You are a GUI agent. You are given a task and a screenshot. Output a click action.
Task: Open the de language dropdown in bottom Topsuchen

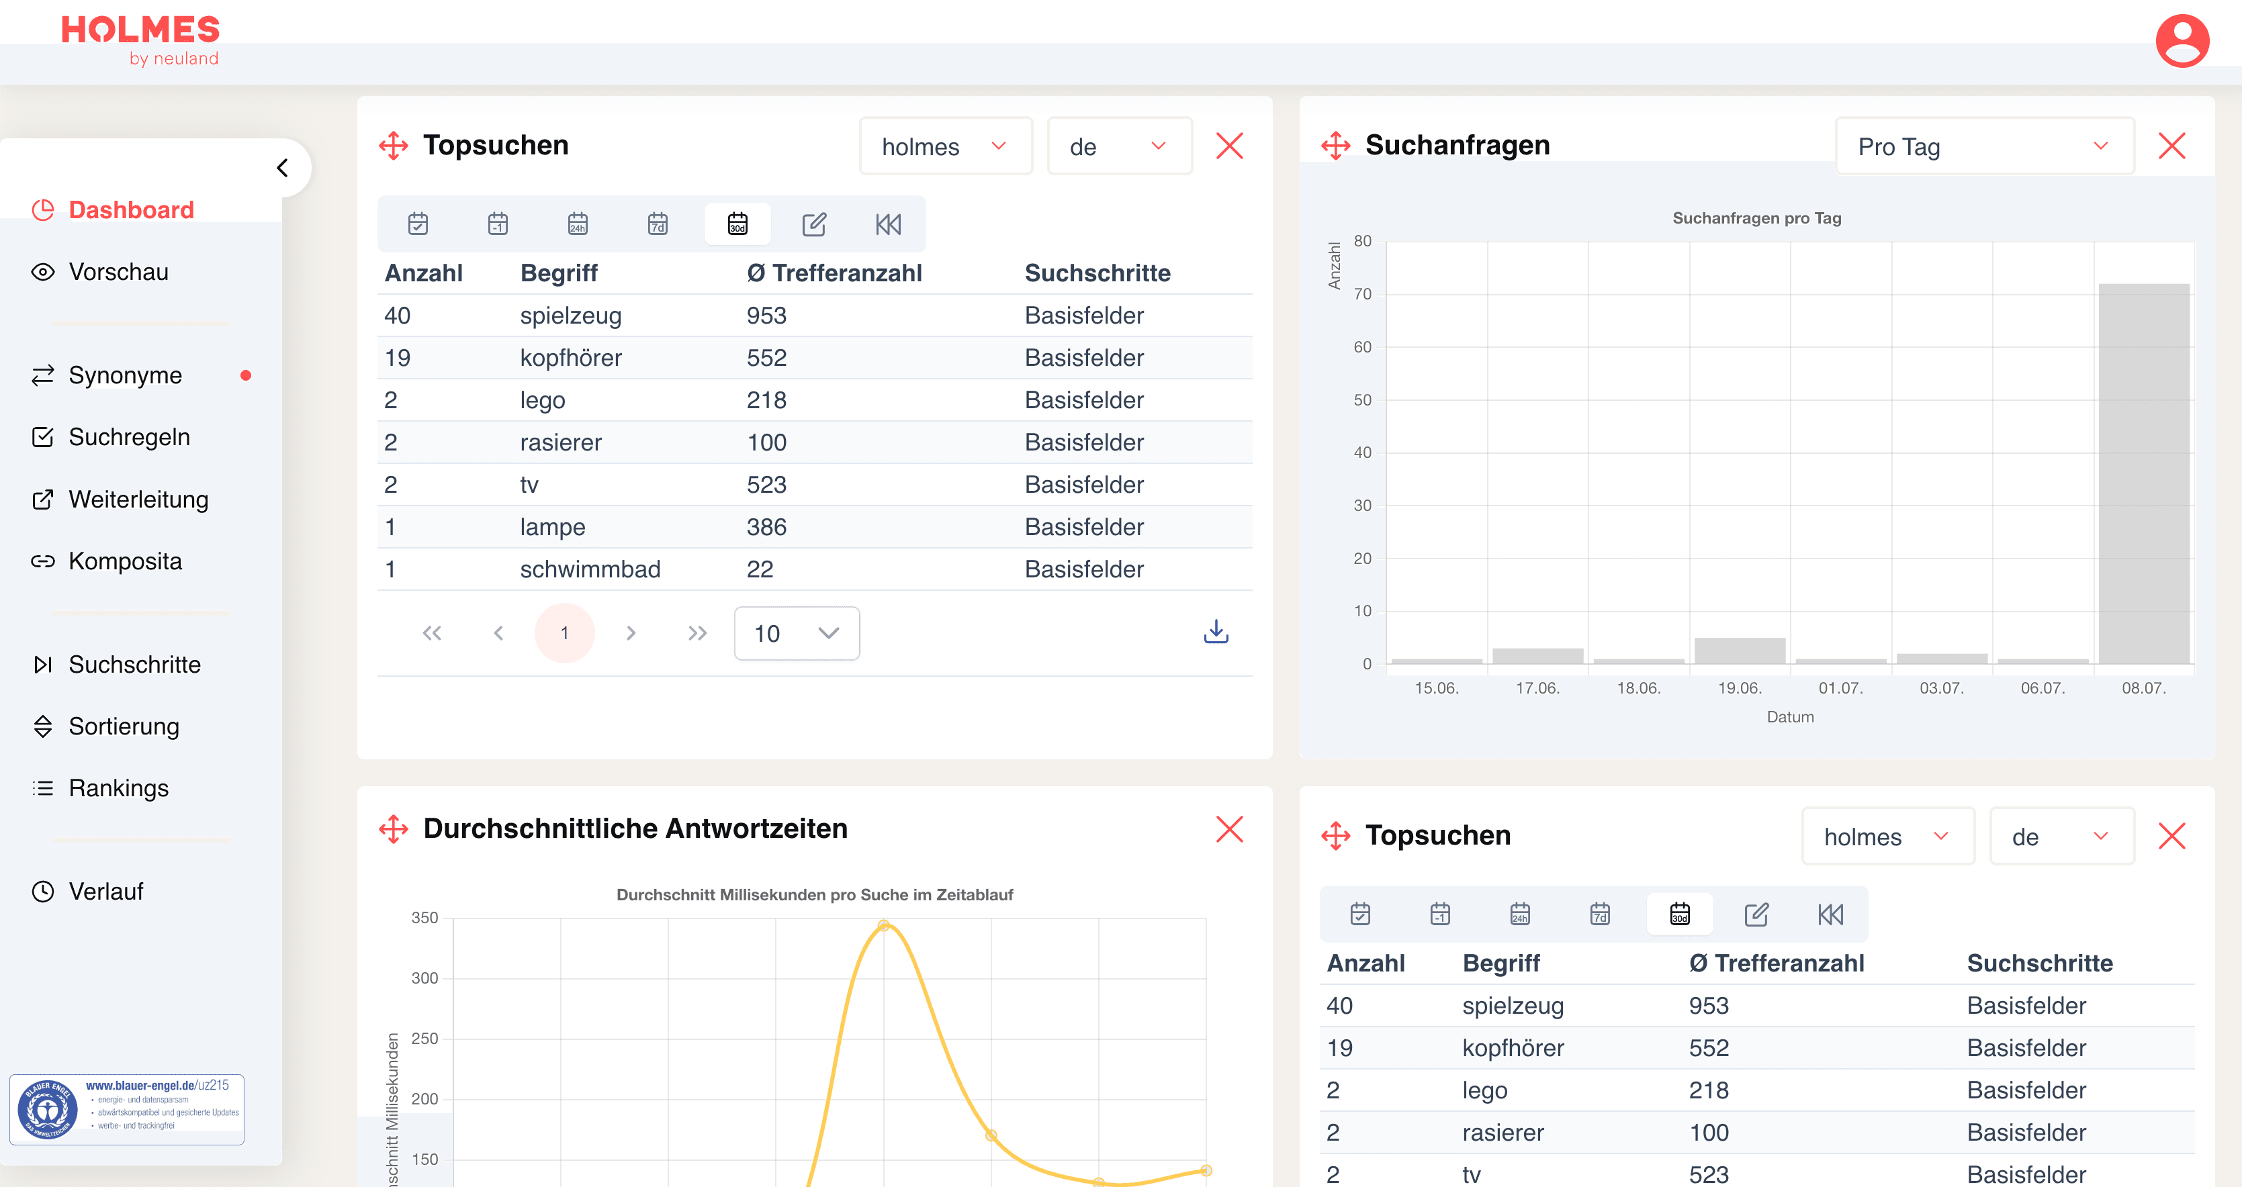click(2062, 837)
